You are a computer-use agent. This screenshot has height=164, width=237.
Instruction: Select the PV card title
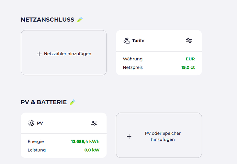point(40,123)
